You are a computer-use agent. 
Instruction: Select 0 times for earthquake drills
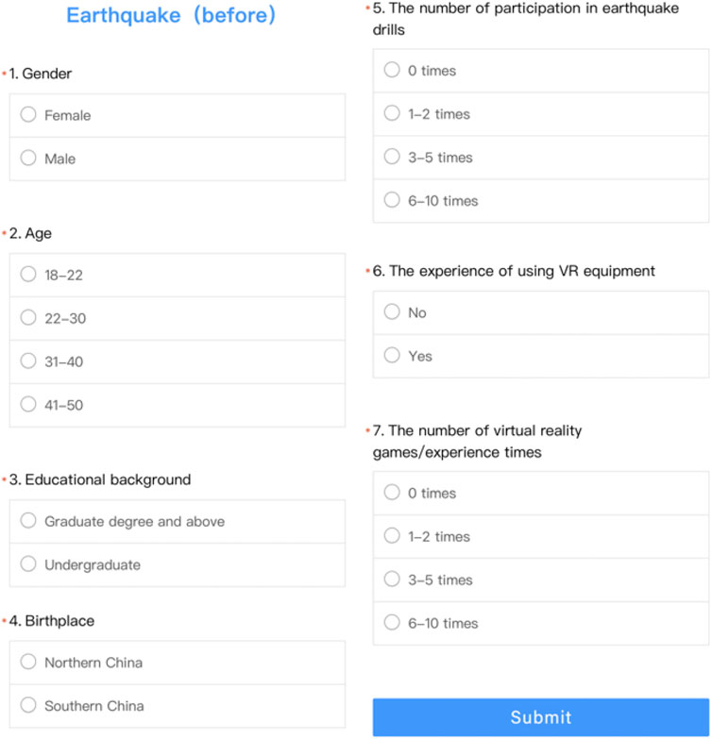392,70
